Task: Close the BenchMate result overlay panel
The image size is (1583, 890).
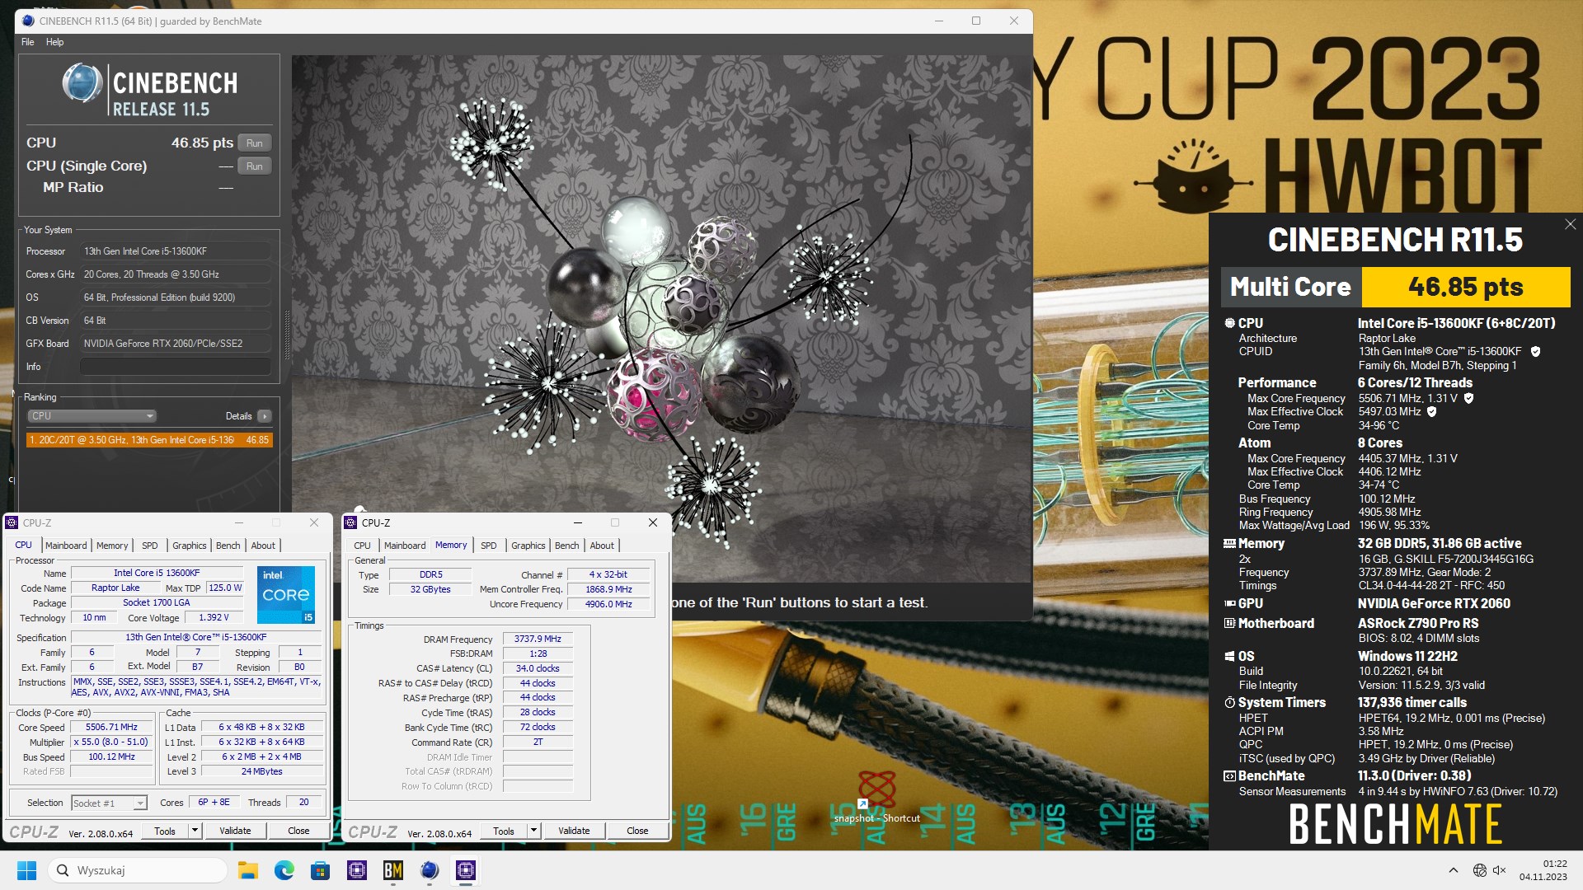Action: tap(1570, 224)
